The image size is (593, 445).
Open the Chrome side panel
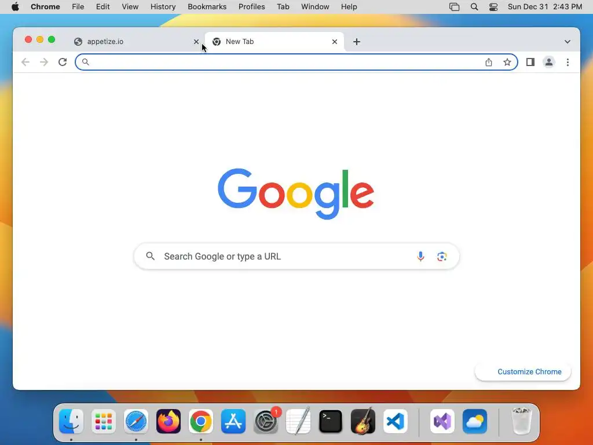[x=530, y=62]
